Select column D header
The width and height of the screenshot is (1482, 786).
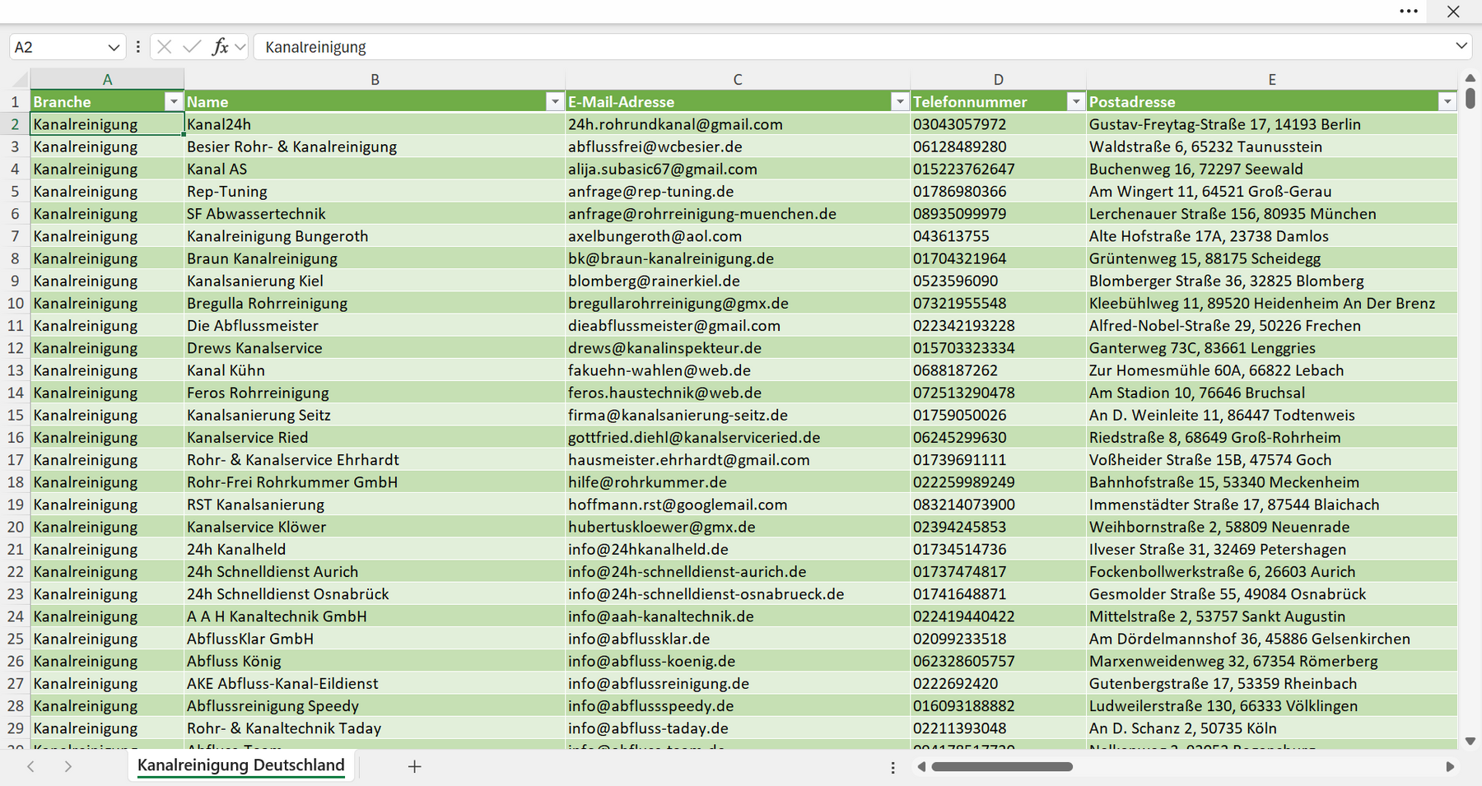(x=998, y=79)
